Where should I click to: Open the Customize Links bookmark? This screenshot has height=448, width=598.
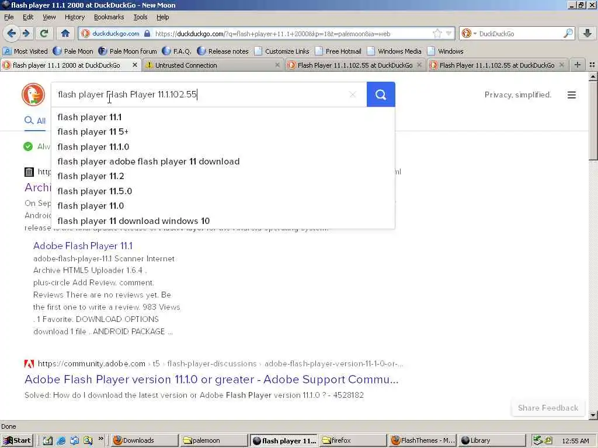click(x=281, y=51)
